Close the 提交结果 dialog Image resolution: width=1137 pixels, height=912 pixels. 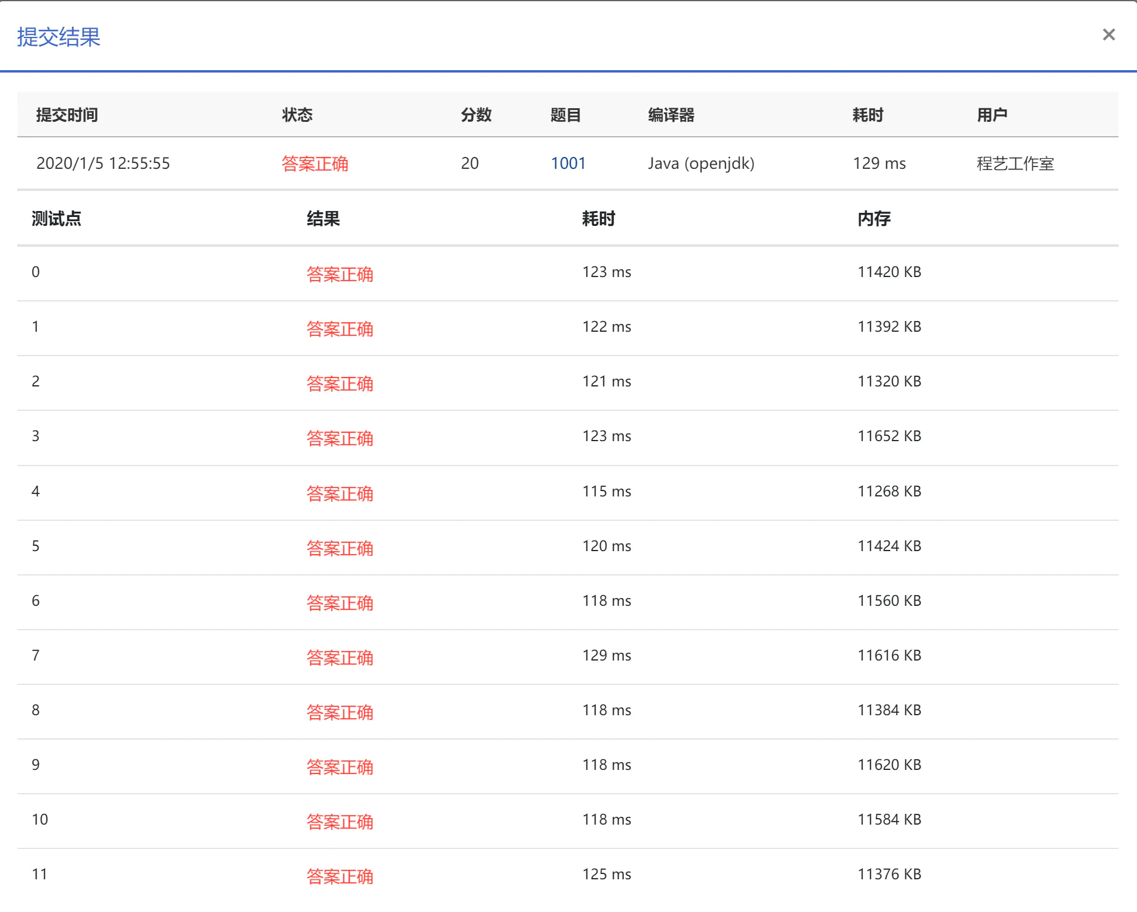click(1110, 34)
